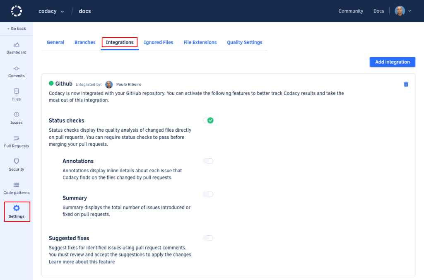The image size is (424, 280).
Task: Open the Files section
Action: click(16, 94)
